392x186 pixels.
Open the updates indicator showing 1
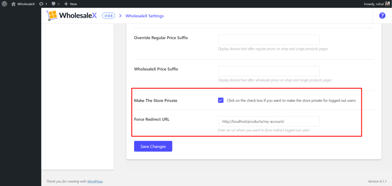43,4
